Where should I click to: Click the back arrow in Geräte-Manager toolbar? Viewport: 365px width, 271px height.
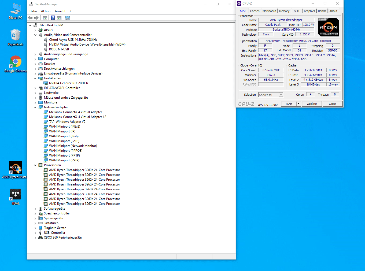click(x=30, y=18)
